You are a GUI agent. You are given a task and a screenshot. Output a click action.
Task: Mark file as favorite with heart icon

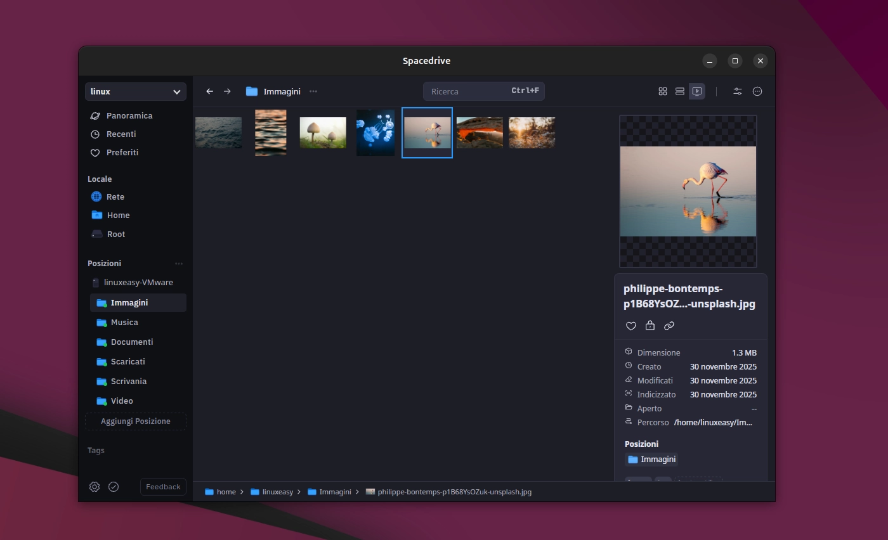click(x=631, y=326)
